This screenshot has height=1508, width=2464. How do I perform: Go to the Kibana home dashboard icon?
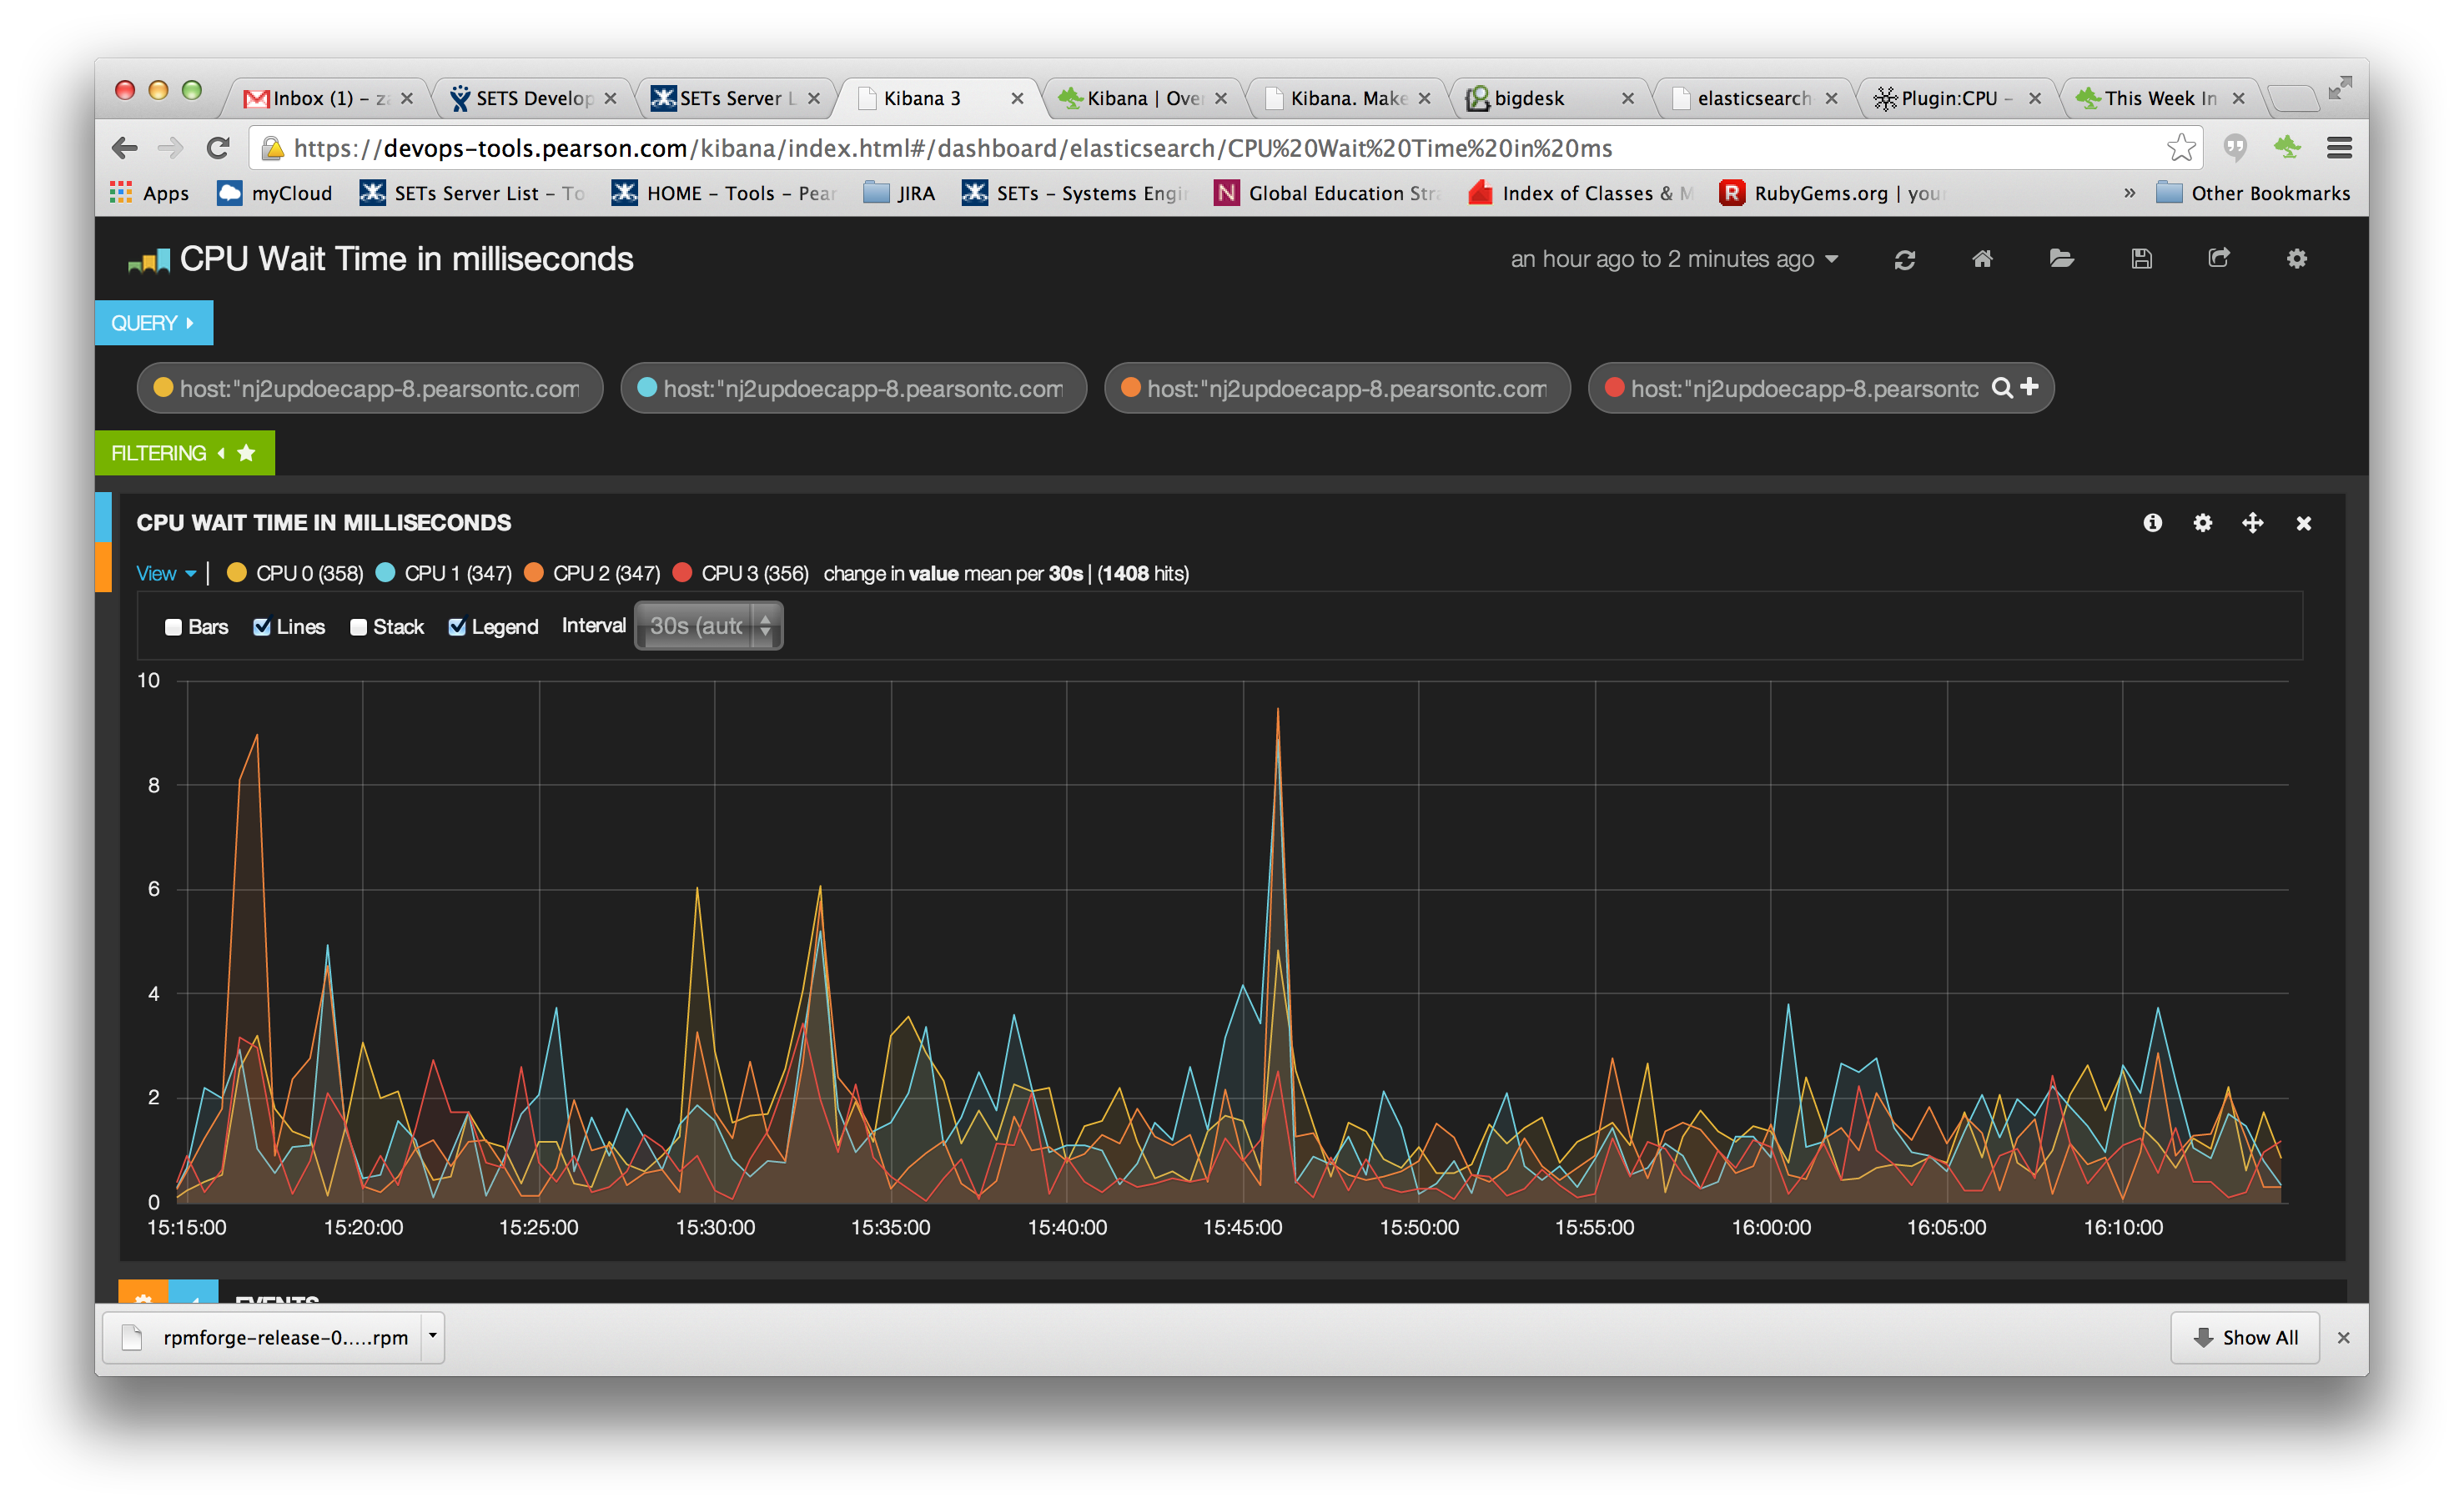pos(1982,259)
